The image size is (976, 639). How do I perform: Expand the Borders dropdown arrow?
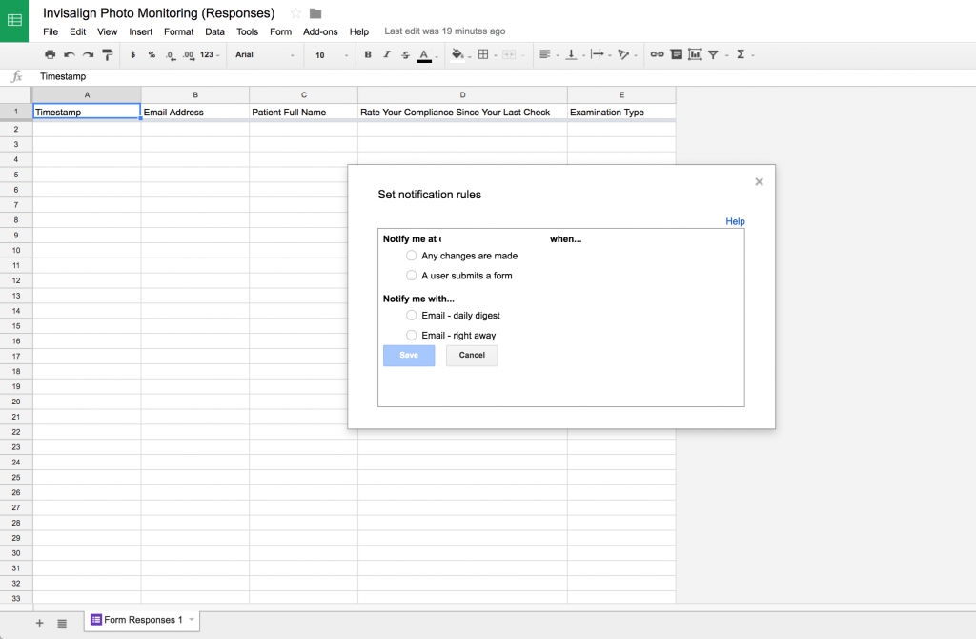tap(496, 55)
